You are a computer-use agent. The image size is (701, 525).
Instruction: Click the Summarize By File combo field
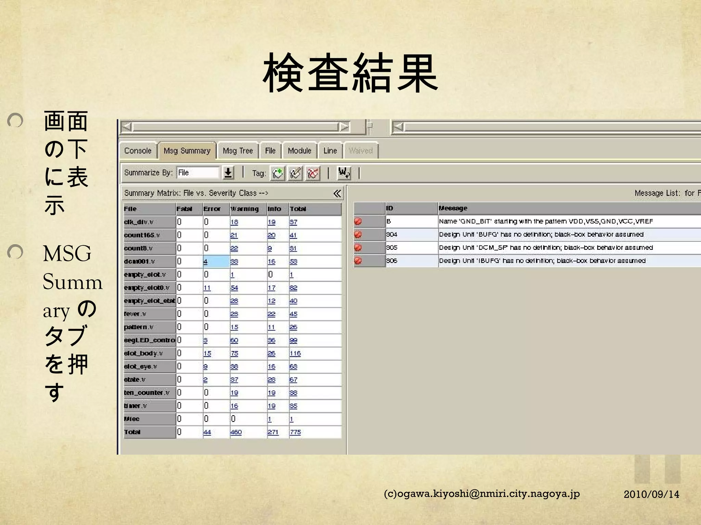coord(197,173)
